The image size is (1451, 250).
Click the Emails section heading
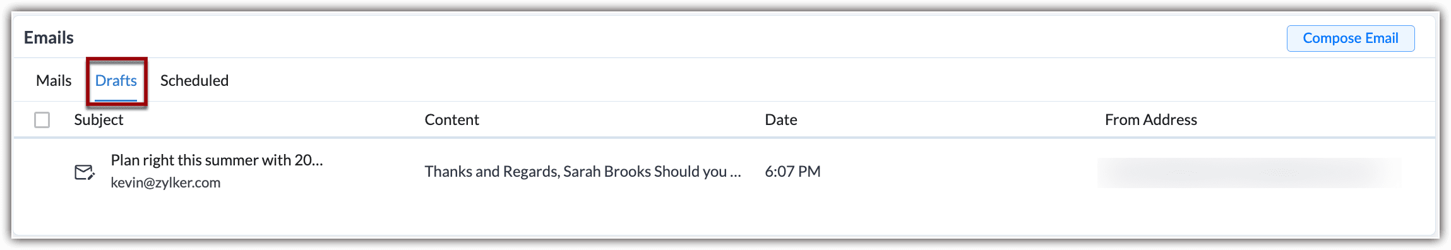point(49,38)
